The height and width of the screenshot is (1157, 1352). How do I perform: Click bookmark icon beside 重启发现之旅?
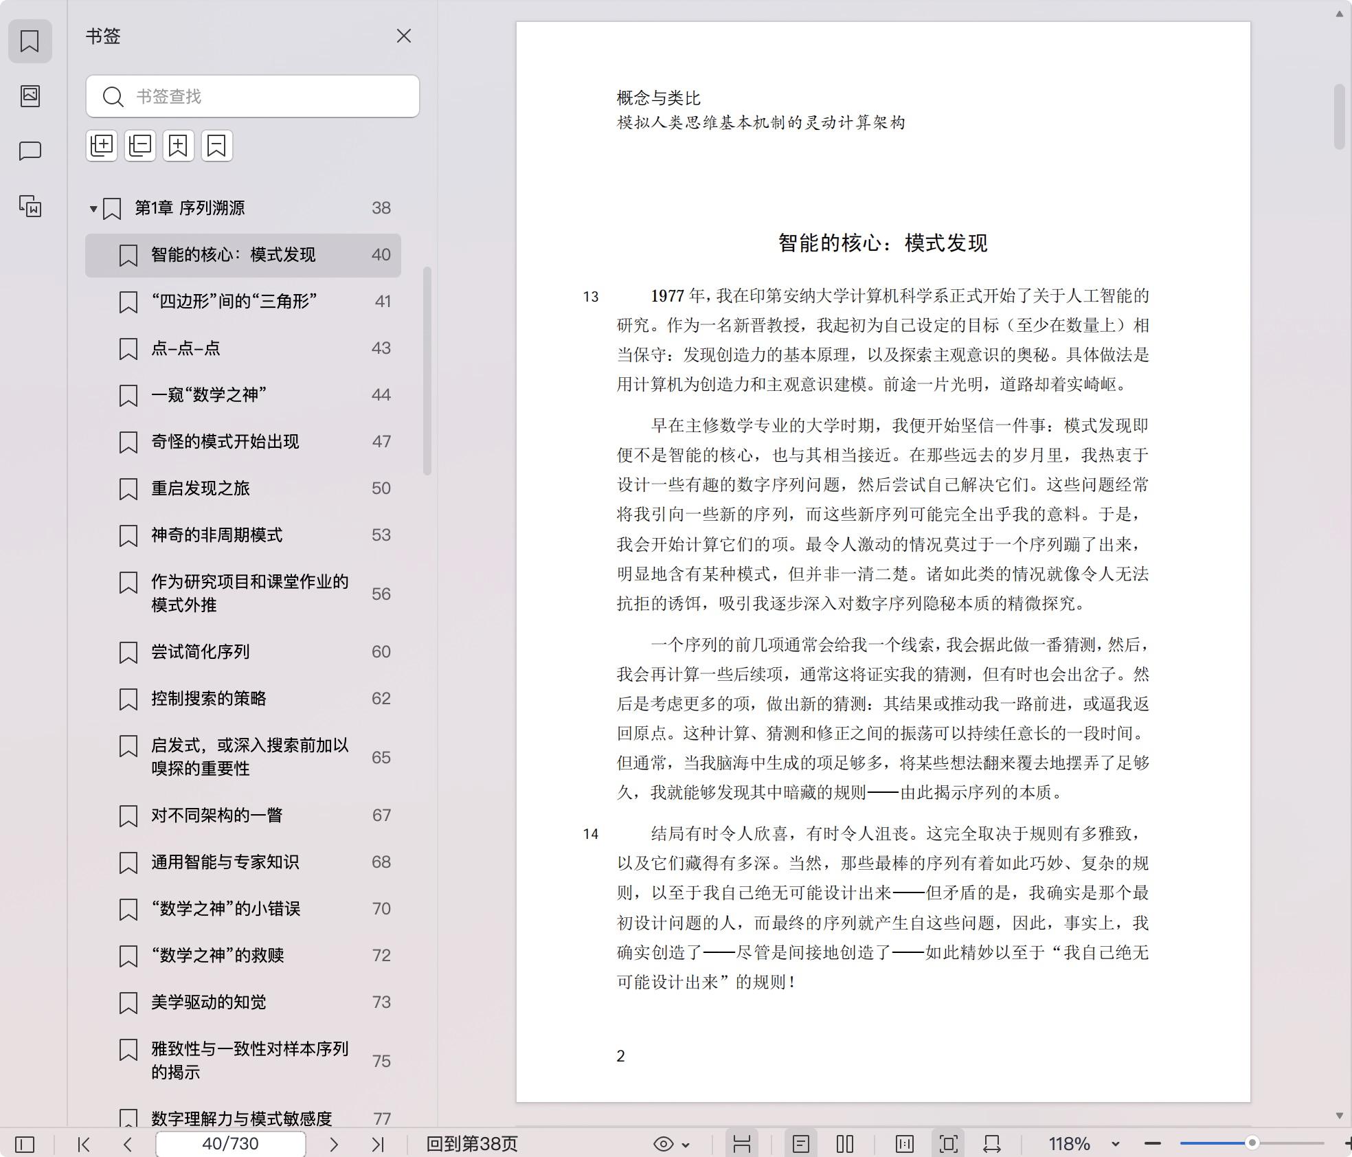click(x=128, y=488)
